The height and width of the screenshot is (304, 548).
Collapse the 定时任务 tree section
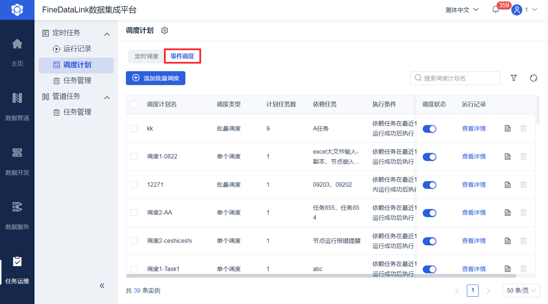pos(107,34)
